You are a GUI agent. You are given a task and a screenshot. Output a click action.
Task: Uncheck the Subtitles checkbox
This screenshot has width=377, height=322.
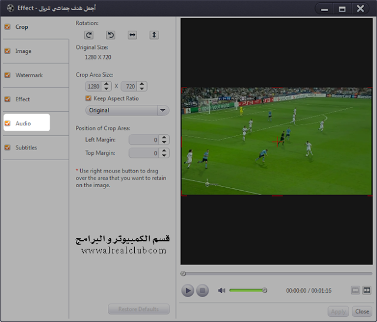[x=8, y=147]
